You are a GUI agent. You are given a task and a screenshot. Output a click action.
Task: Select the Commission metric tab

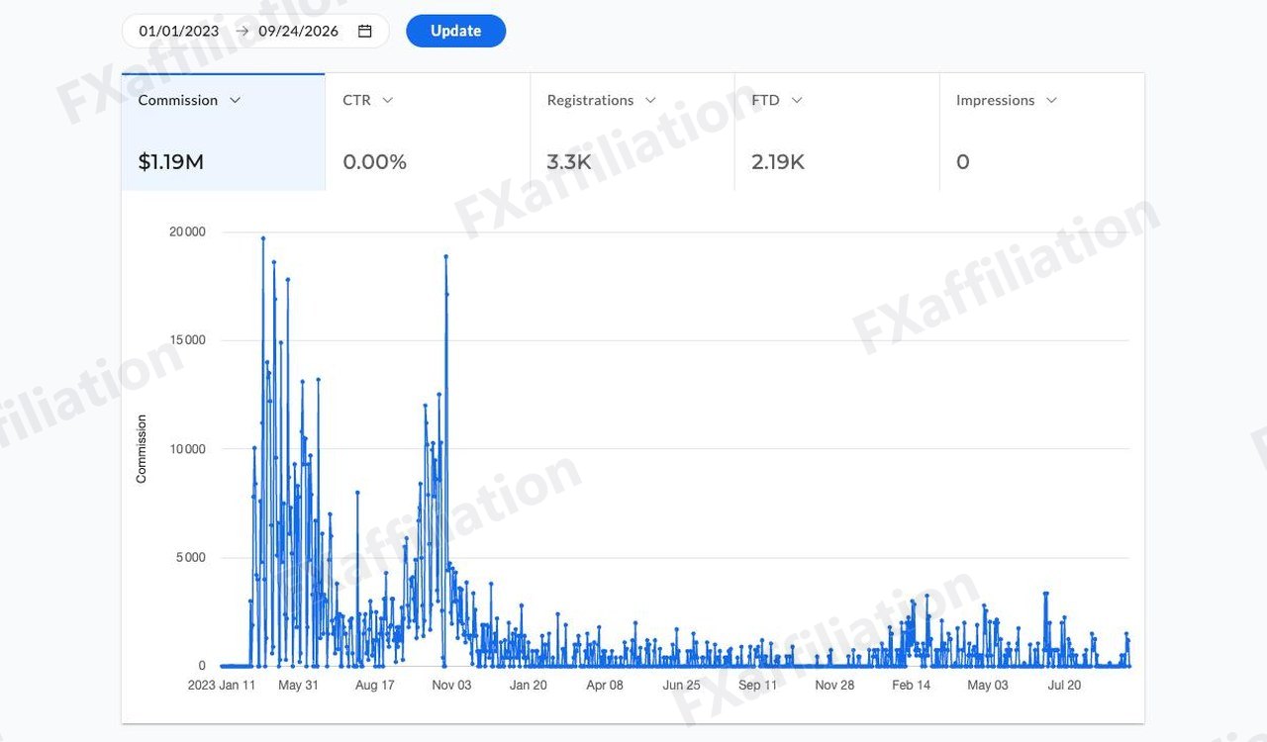(x=224, y=132)
